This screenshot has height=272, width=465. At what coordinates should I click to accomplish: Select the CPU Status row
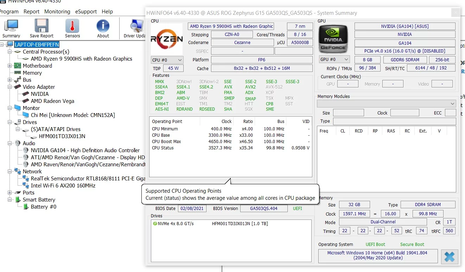pyautogui.click(x=231, y=148)
